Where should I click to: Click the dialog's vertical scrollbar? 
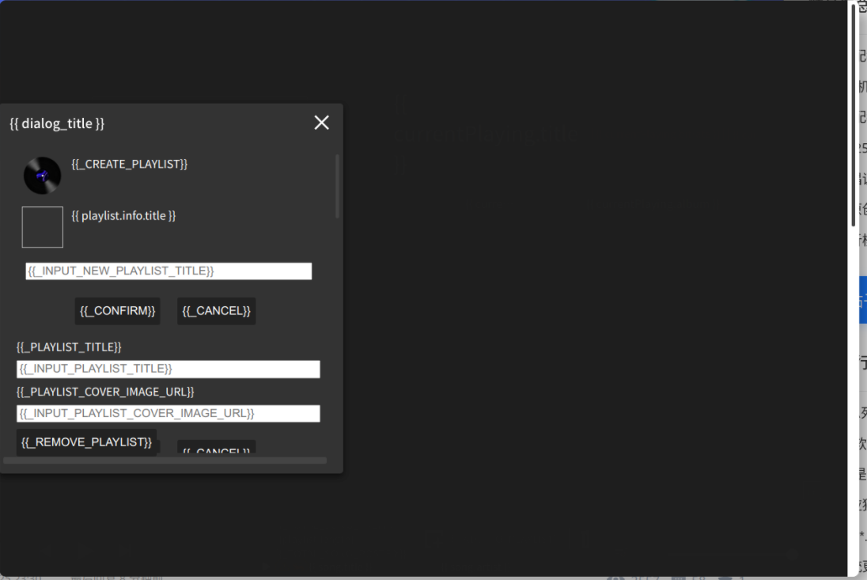point(337,186)
